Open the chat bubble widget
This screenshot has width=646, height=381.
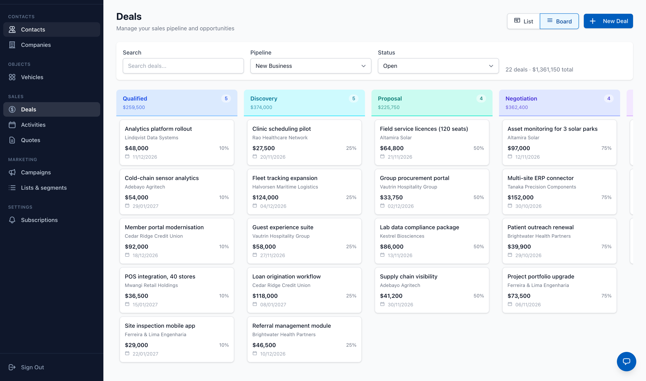(626, 361)
